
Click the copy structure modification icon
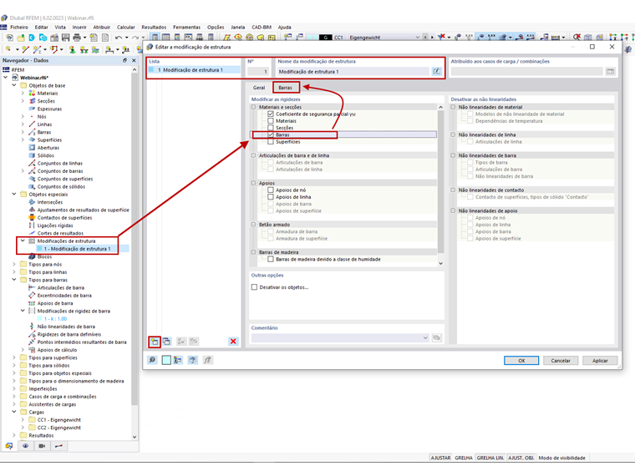166,342
